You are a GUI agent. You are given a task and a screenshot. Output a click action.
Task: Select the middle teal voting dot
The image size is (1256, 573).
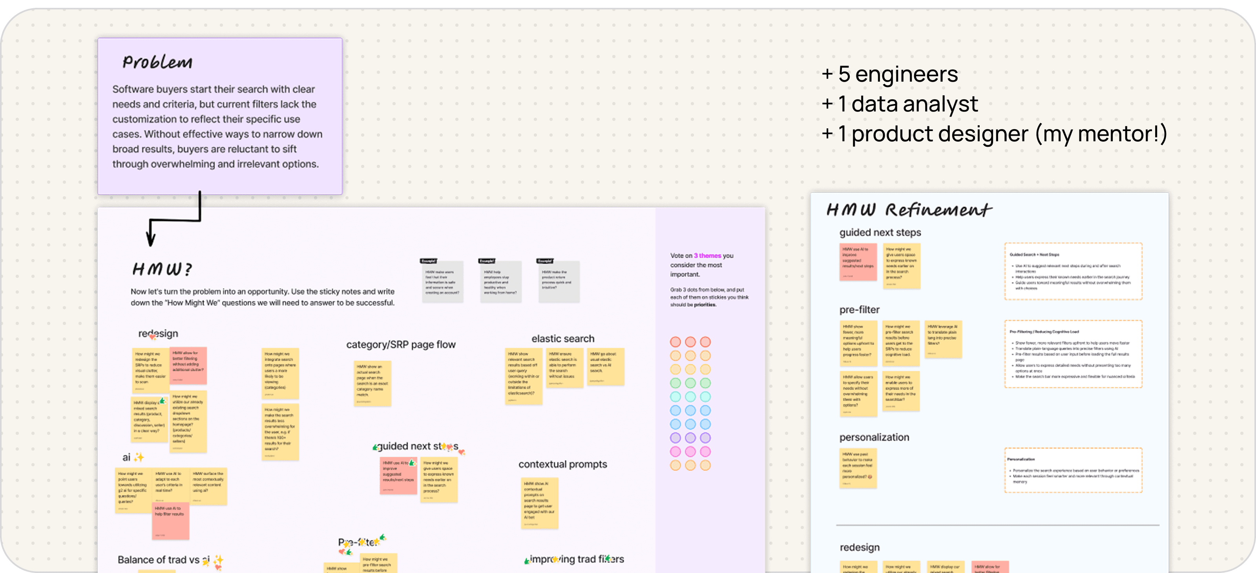[690, 396]
